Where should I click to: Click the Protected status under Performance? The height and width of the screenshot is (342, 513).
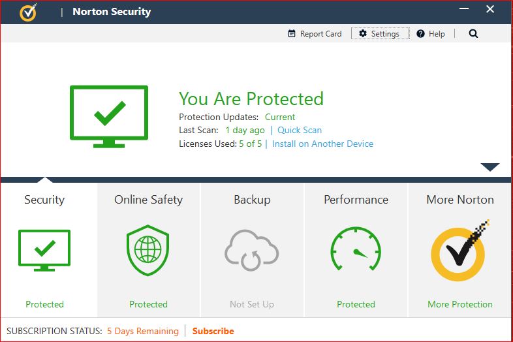(356, 304)
